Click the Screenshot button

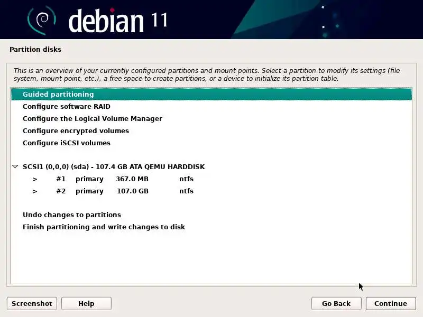(32, 303)
